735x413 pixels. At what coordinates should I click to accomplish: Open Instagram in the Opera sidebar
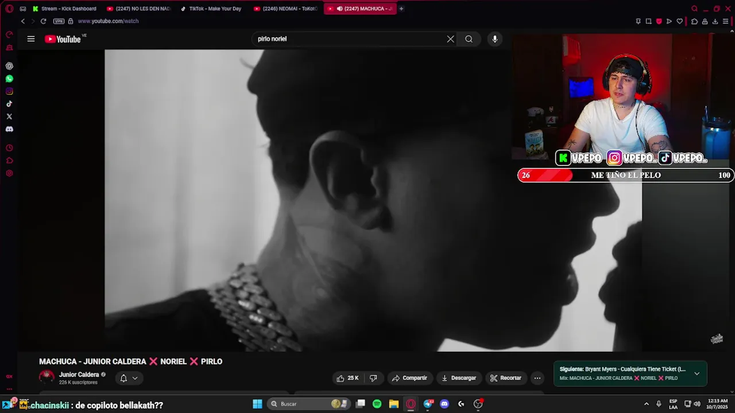pos(9,91)
